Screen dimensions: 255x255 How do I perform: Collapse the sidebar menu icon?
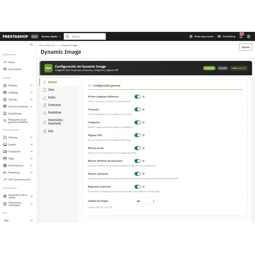(32, 44)
